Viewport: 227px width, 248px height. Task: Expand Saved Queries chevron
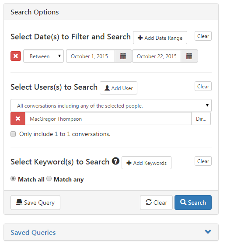coord(208,232)
